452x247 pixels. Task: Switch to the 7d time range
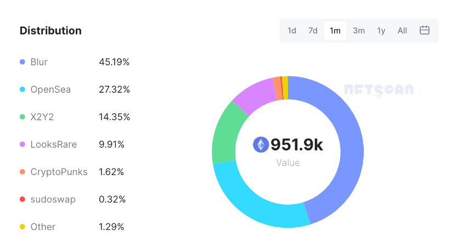(313, 31)
